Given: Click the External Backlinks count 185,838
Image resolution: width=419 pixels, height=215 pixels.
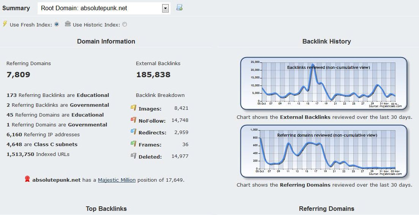Looking at the screenshot, I should click(x=153, y=75).
